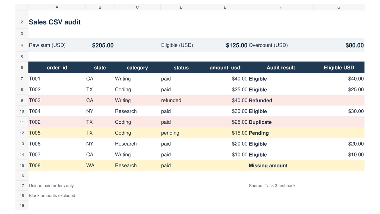Click the 'Eligible USD' column heading
The width and height of the screenshot is (380, 214).
(x=339, y=68)
